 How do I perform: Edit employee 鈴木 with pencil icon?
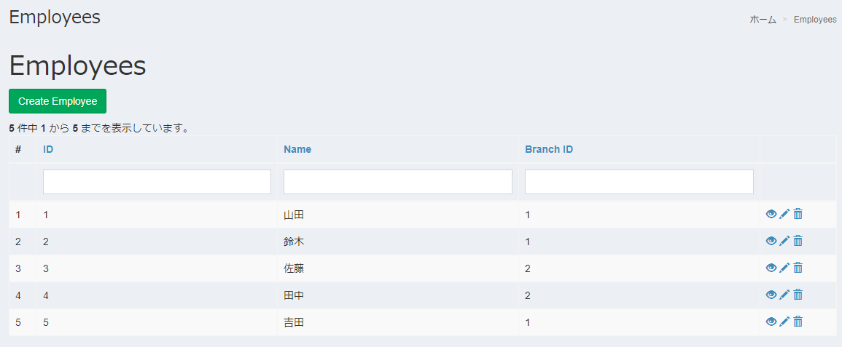(784, 241)
